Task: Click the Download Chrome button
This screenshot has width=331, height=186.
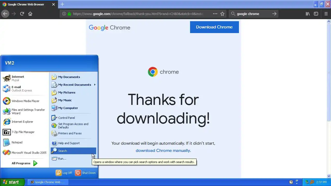Action: point(214,27)
